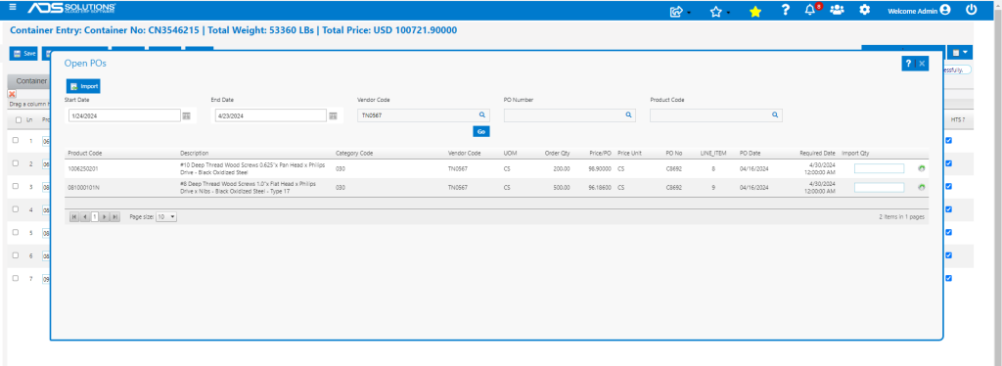Switch to the Container tab
1002x366 pixels.
tap(30, 81)
